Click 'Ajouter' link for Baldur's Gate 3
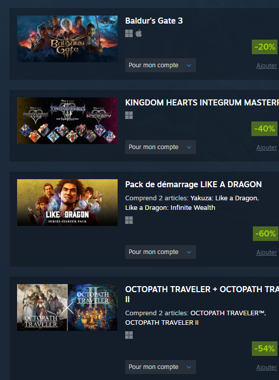Screen dimensions: 279x380 [266, 66]
